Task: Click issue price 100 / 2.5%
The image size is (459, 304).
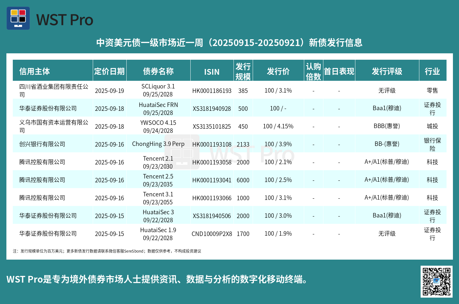Action: coord(278,180)
